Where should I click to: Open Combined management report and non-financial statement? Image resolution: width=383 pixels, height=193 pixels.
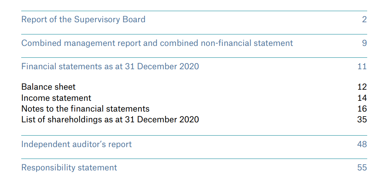157,43
